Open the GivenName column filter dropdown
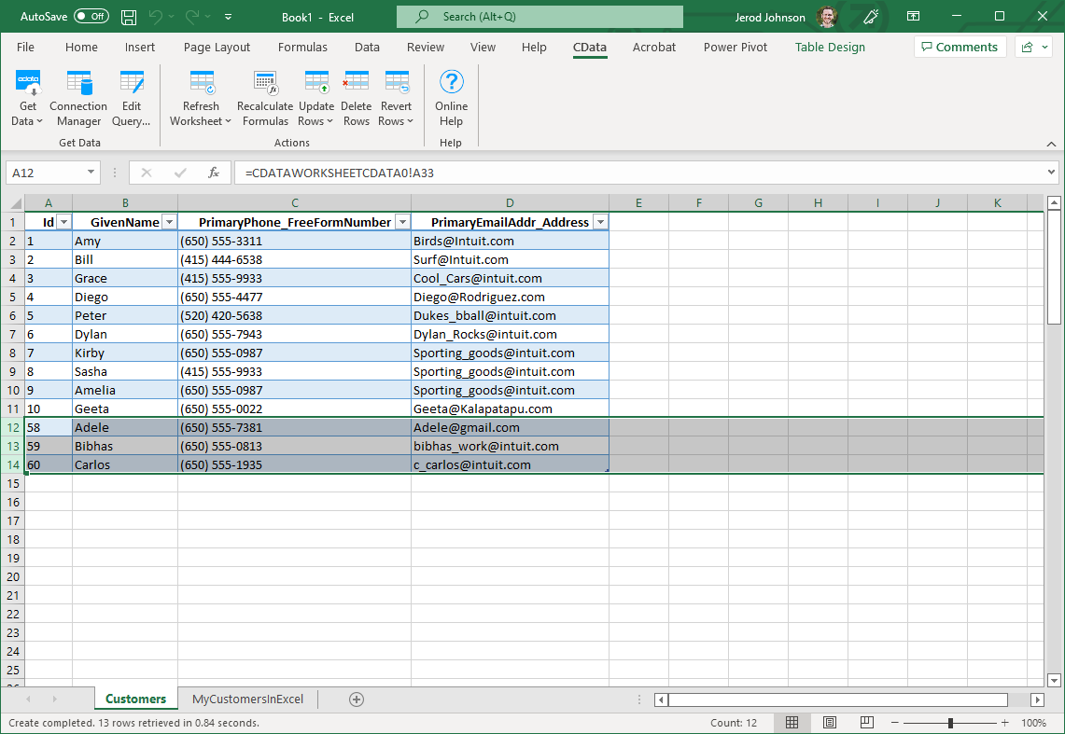Viewport: 1065px width, 734px height. pos(169,222)
